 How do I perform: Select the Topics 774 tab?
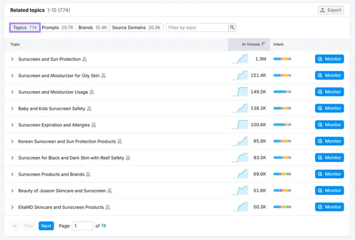(25, 27)
